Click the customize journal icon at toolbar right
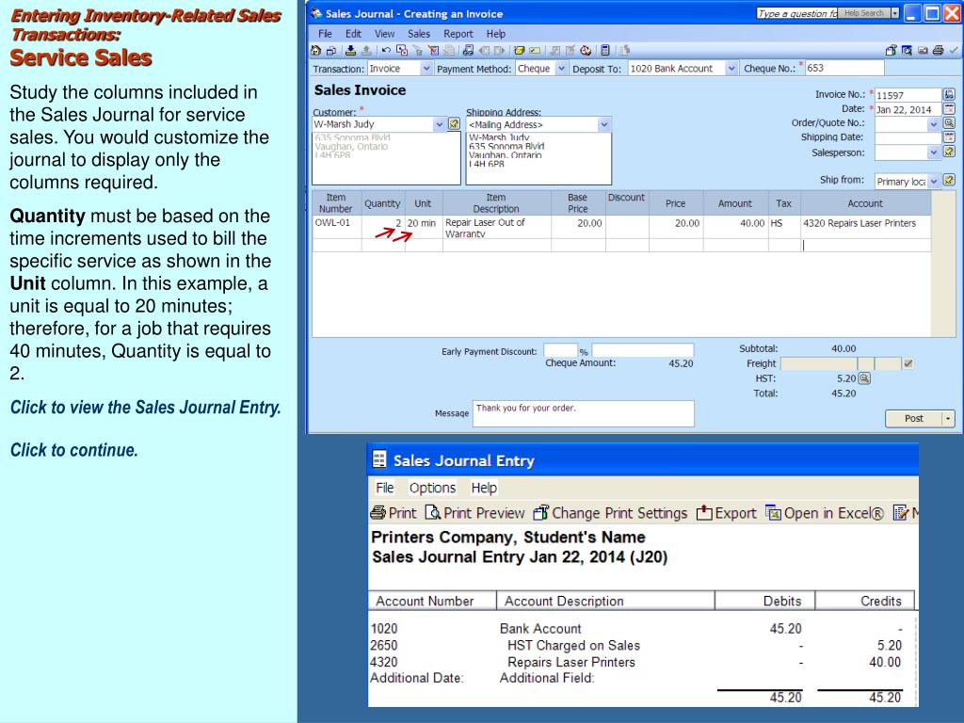Image resolution: width=964 pixels, height=723 pixels. pos(891,51)
